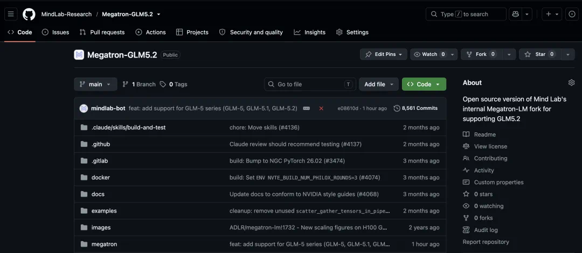This screenshot has width=582, height=253.
Task: Expand commit message ellipsis button
Action: pos(307,108)
